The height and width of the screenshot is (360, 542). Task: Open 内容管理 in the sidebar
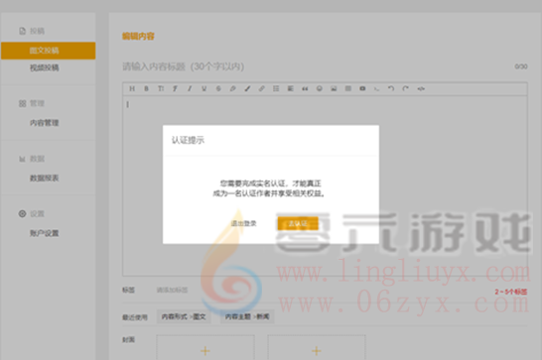[45, 123]
